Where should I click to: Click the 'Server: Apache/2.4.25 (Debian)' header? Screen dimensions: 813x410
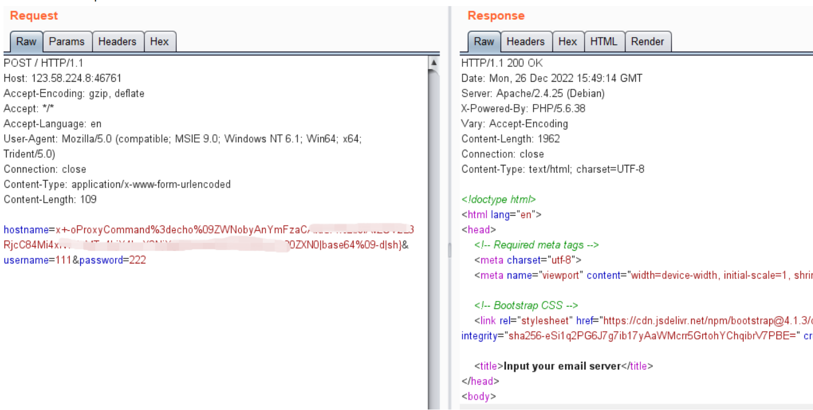click(533, 93)
